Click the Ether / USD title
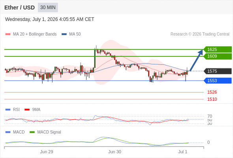The width and height of the screenshot is (233, 158). pos(19,8)
